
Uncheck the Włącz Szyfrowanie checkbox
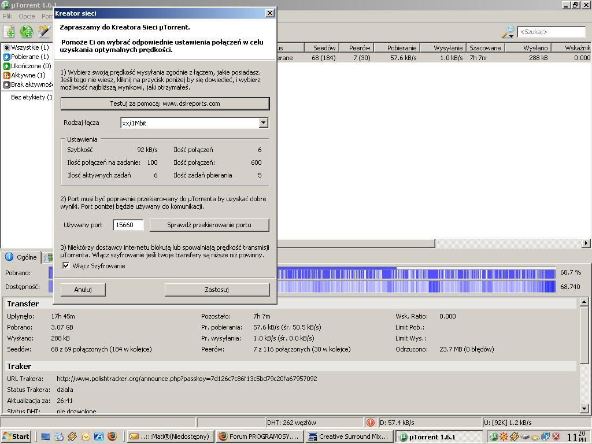[x=66, y=266]
